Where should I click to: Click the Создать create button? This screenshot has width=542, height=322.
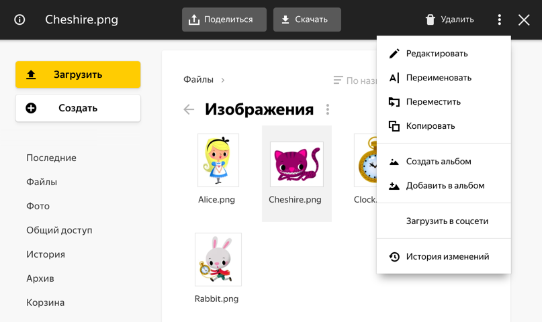78,108
